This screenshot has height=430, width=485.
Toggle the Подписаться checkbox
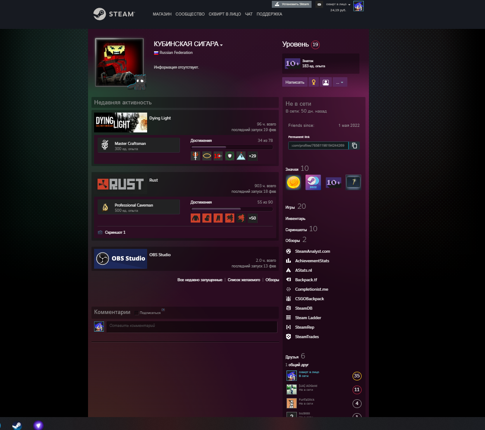pyautogui.click(x=136, y=313)
